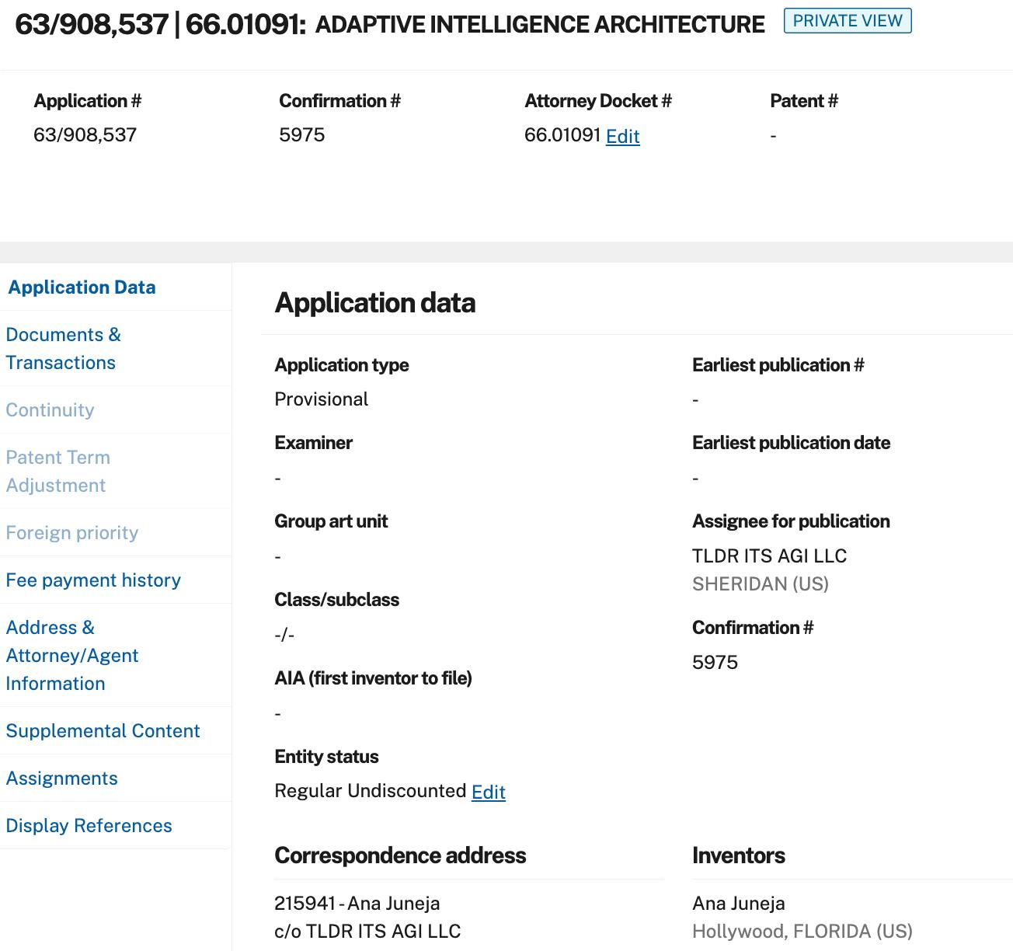Open the Fee payment history section
This screenshot has width=1013, height=951.
coord(93,580)
